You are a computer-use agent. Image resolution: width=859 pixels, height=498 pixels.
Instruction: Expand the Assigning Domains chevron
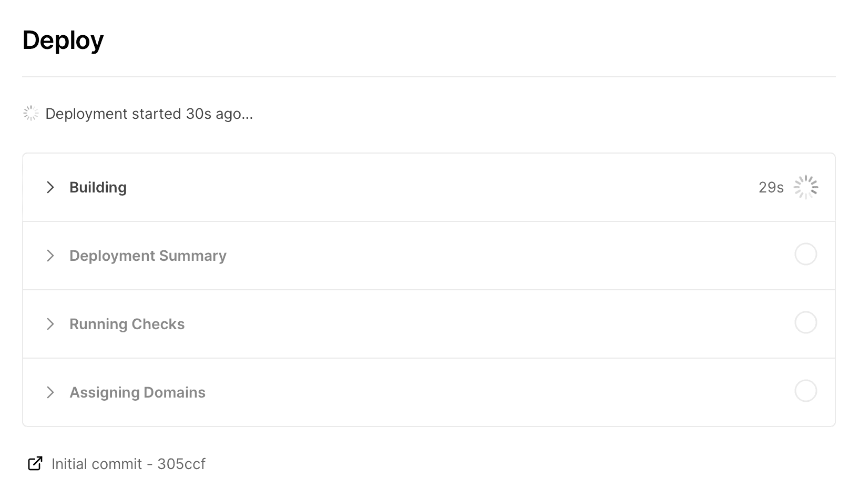pyautogui.click(x=50, y=392)
